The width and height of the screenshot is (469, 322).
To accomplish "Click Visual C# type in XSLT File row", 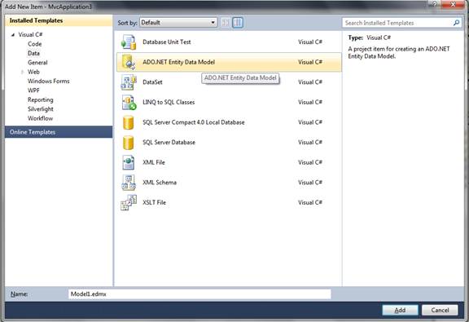I will [310, 203].
